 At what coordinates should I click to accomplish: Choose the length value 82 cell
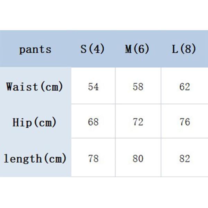[x=185, y=159]
